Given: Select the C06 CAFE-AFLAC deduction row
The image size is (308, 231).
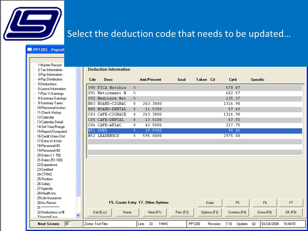Looking at the screenshot, I should pyautogui.click(x=195, y=125).
